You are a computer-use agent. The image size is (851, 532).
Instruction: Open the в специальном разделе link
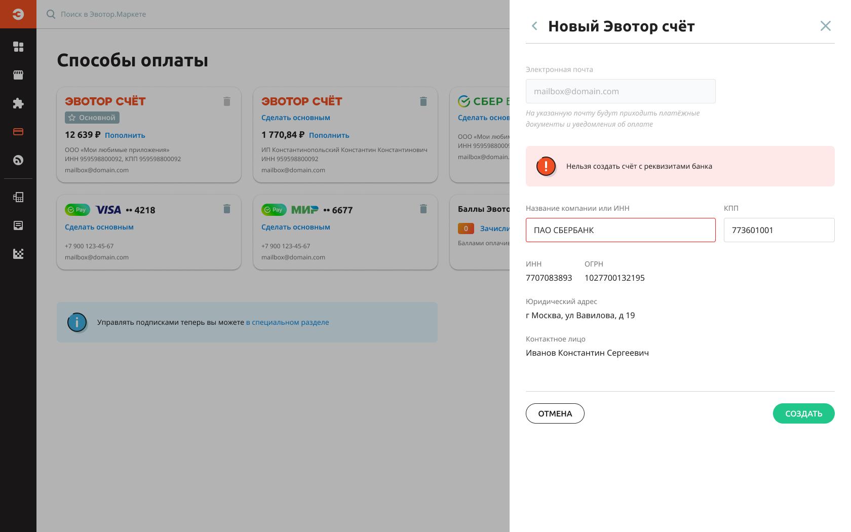coord(288,322)
